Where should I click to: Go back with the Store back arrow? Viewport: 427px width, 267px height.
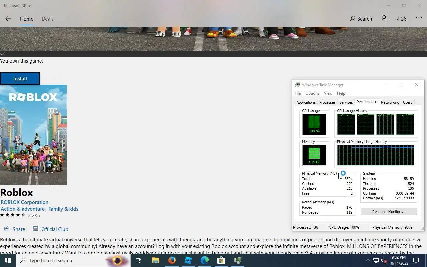tap(8, 19)
